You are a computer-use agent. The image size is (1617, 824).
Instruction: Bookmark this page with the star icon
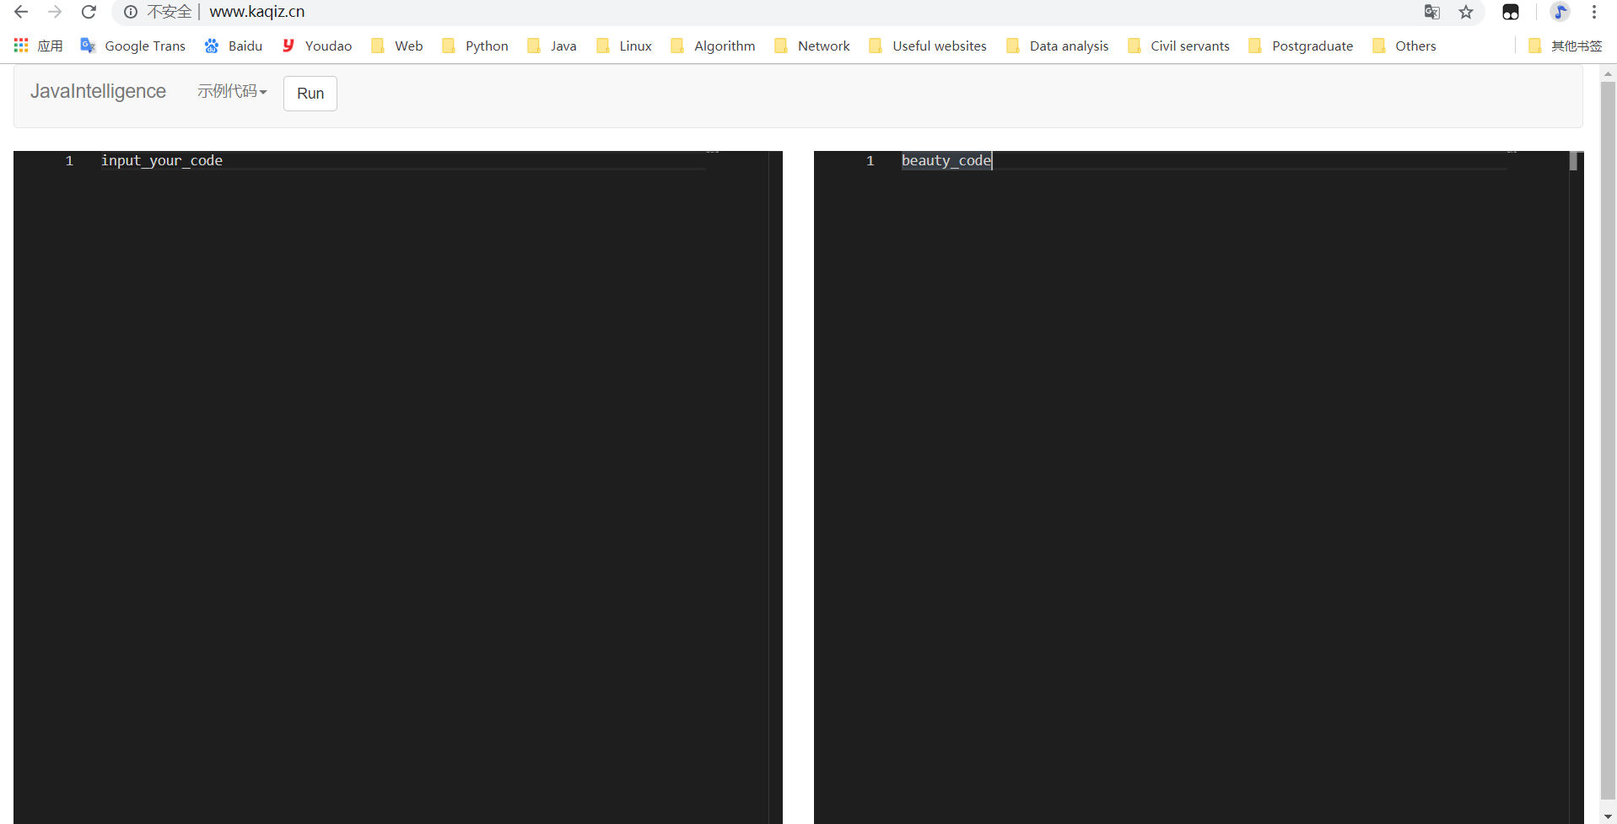coord(1466,12)
